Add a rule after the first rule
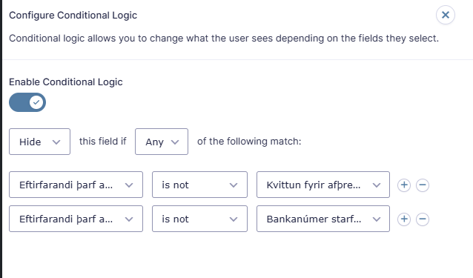Viewport: 473px width, 278px height. (404, 185)
